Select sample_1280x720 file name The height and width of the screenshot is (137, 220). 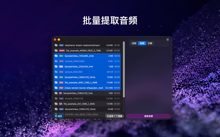click(74, 98)
